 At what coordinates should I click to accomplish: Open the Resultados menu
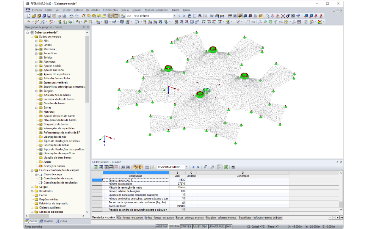(93, 10)
